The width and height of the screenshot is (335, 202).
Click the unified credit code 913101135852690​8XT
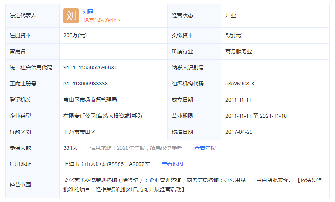(x=91, y=67)
